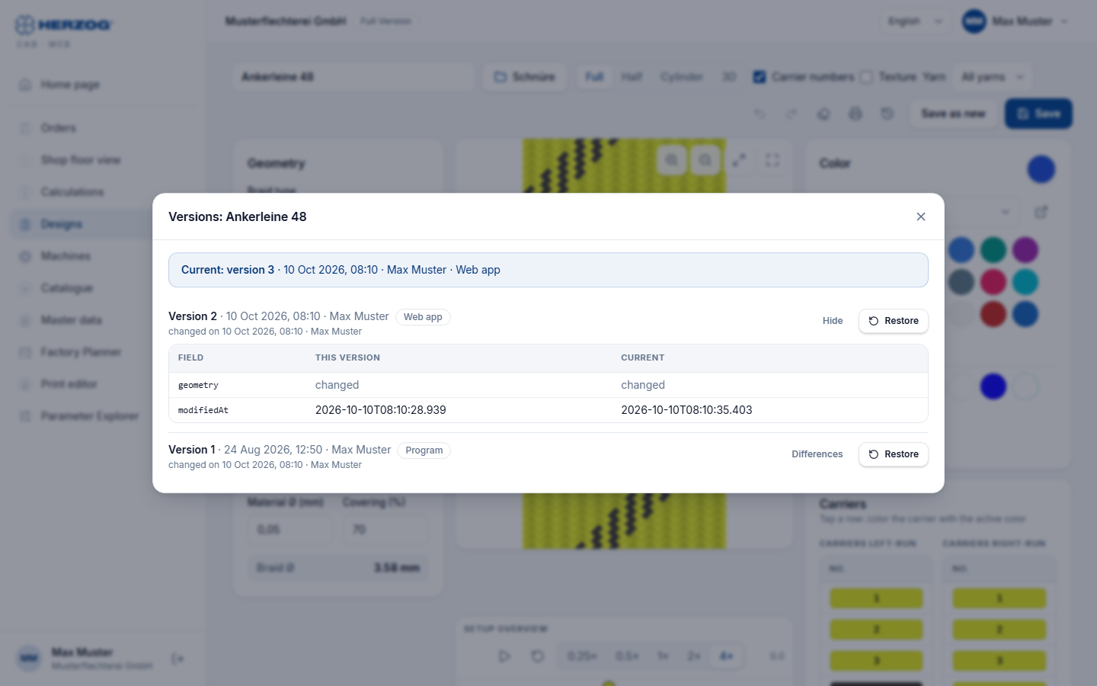Click the Current: version 3 banner
The width and height of the screenshot is (1097, 686).
548,270
